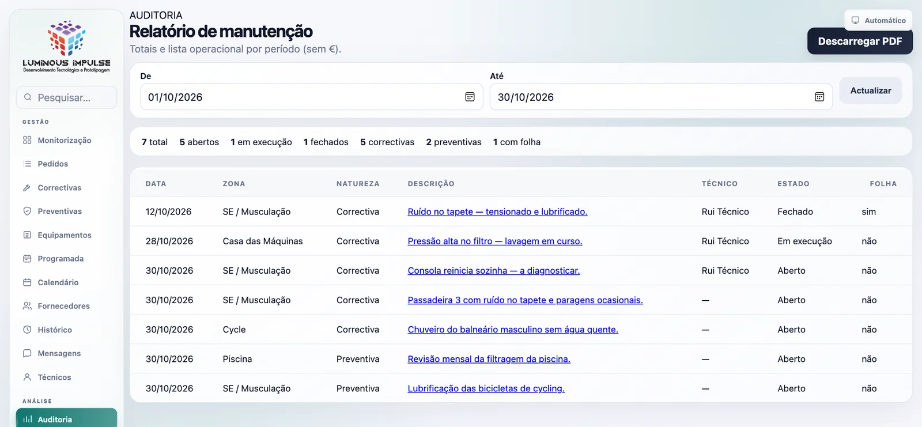Click the search magnifier icon
The image size is (922, 427).
[28, 97]
